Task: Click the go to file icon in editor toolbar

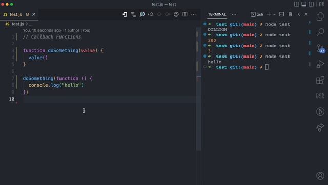Action: 125,14
